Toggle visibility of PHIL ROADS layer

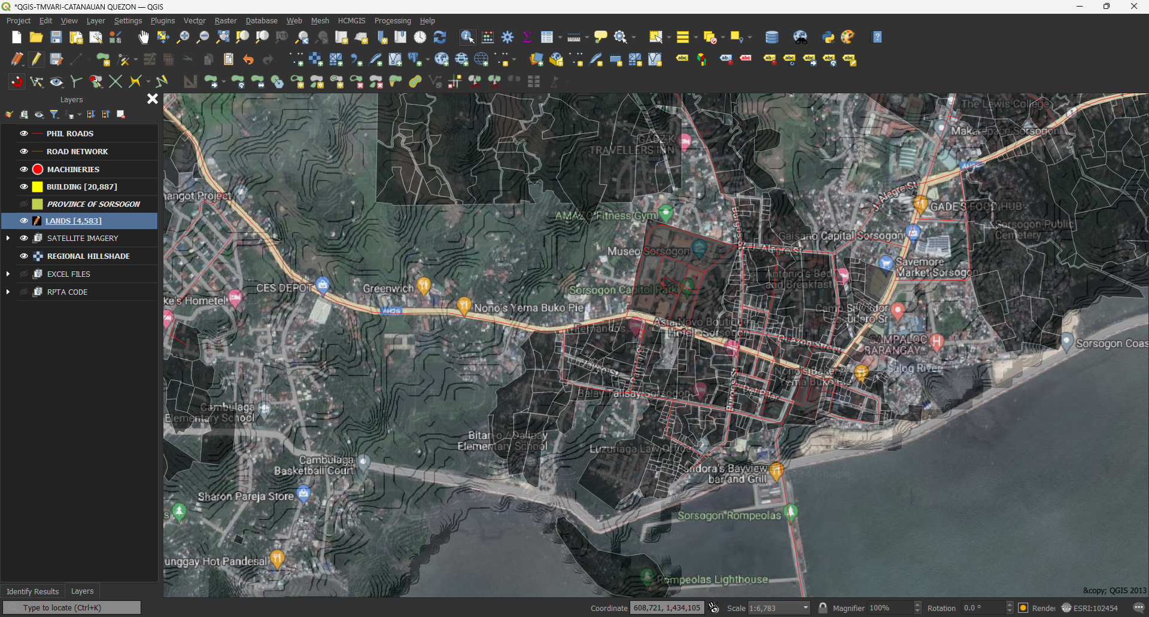pyautogui.click(x=23, y=133)
